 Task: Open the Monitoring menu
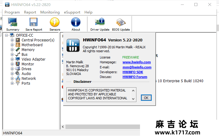click(x=50, y=12)
